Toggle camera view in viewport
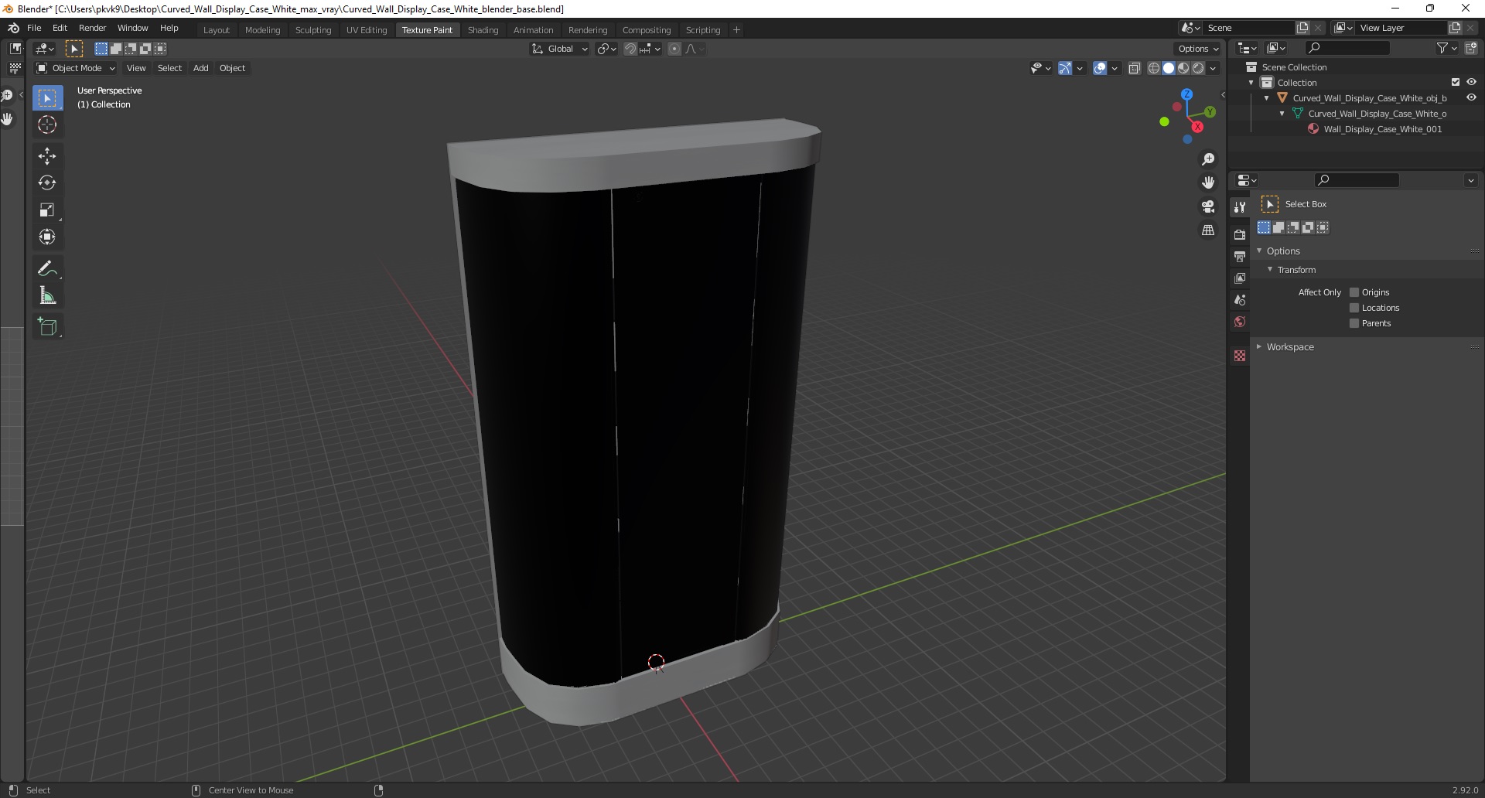 1208,206
